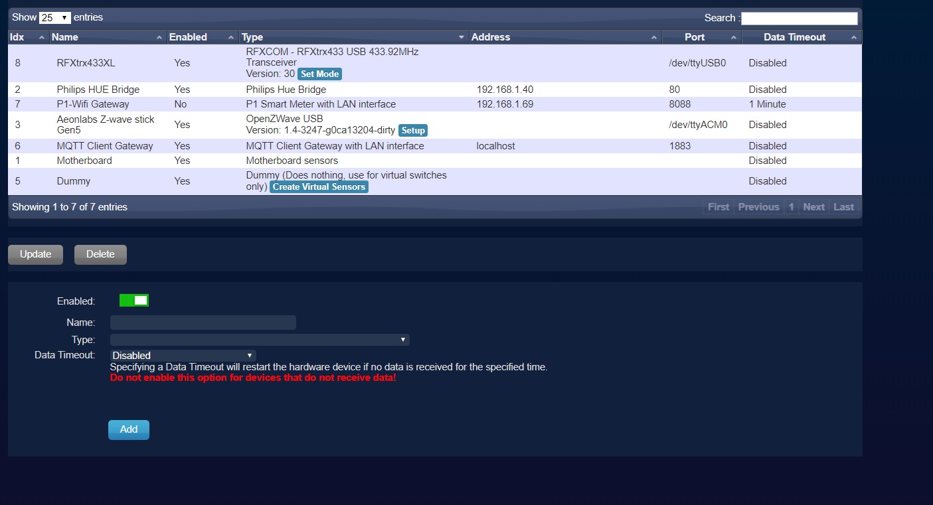The image size is (933, 505).
Task: Select the Aeonlabs Z-wave stick Gen5 row
Action: click(435, 125)
